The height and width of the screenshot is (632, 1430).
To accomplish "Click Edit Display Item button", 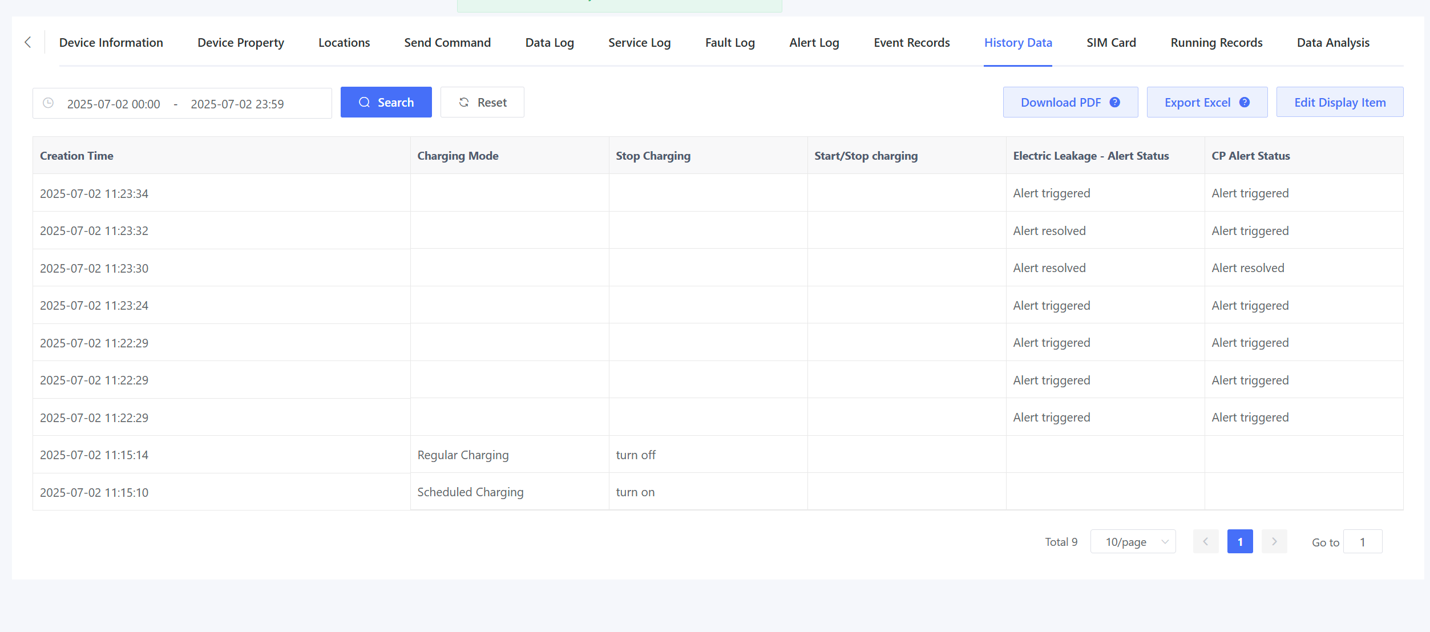I will pos(1339,103).
